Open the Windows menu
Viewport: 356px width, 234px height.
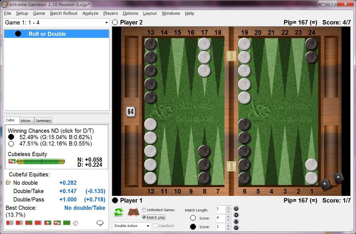point(171,13)
